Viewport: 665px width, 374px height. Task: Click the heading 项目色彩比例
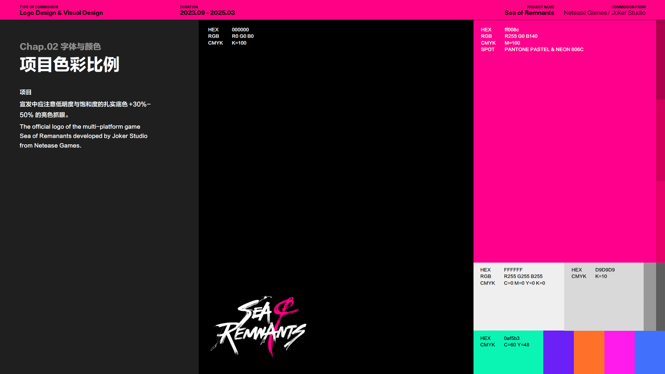(70, 64)
